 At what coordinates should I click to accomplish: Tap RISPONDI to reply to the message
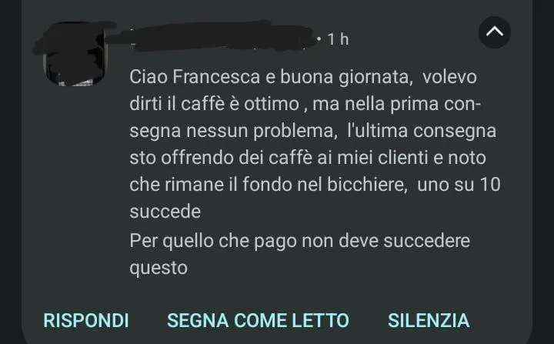pyautogui.click(x=86, y=320)
